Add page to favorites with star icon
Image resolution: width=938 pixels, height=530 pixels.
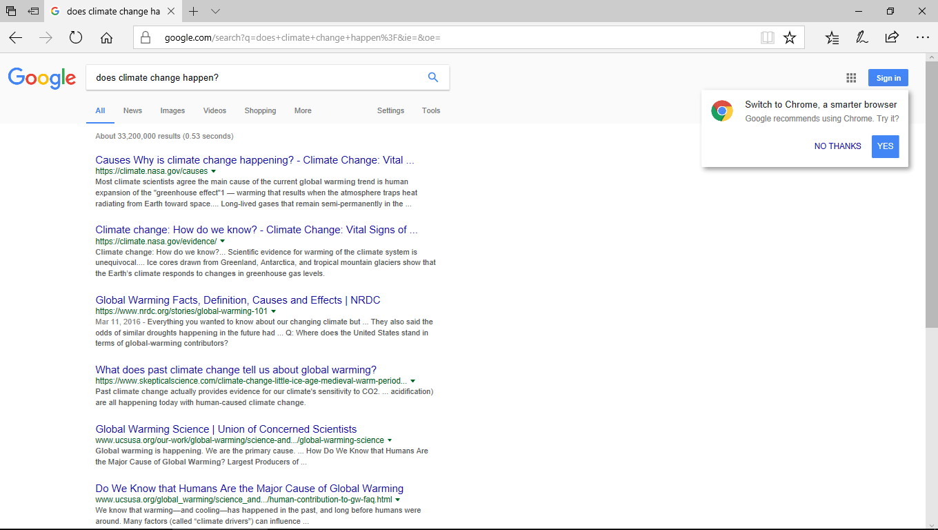click(790, 37)
